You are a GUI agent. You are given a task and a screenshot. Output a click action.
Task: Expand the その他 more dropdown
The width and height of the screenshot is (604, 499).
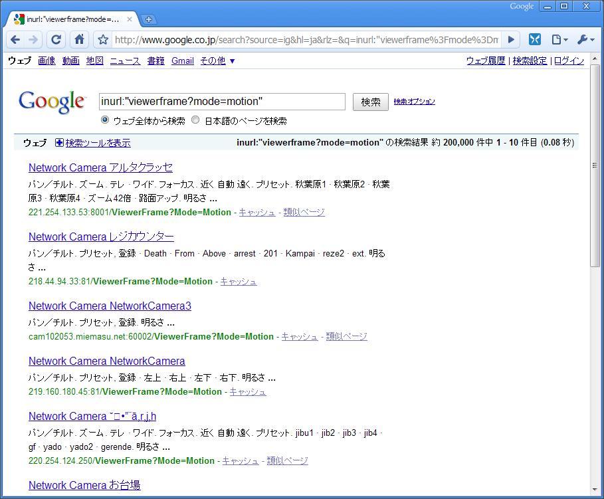(217, 60)
